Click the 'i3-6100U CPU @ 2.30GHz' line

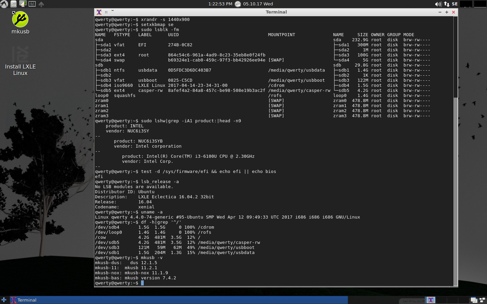[188, 156]
